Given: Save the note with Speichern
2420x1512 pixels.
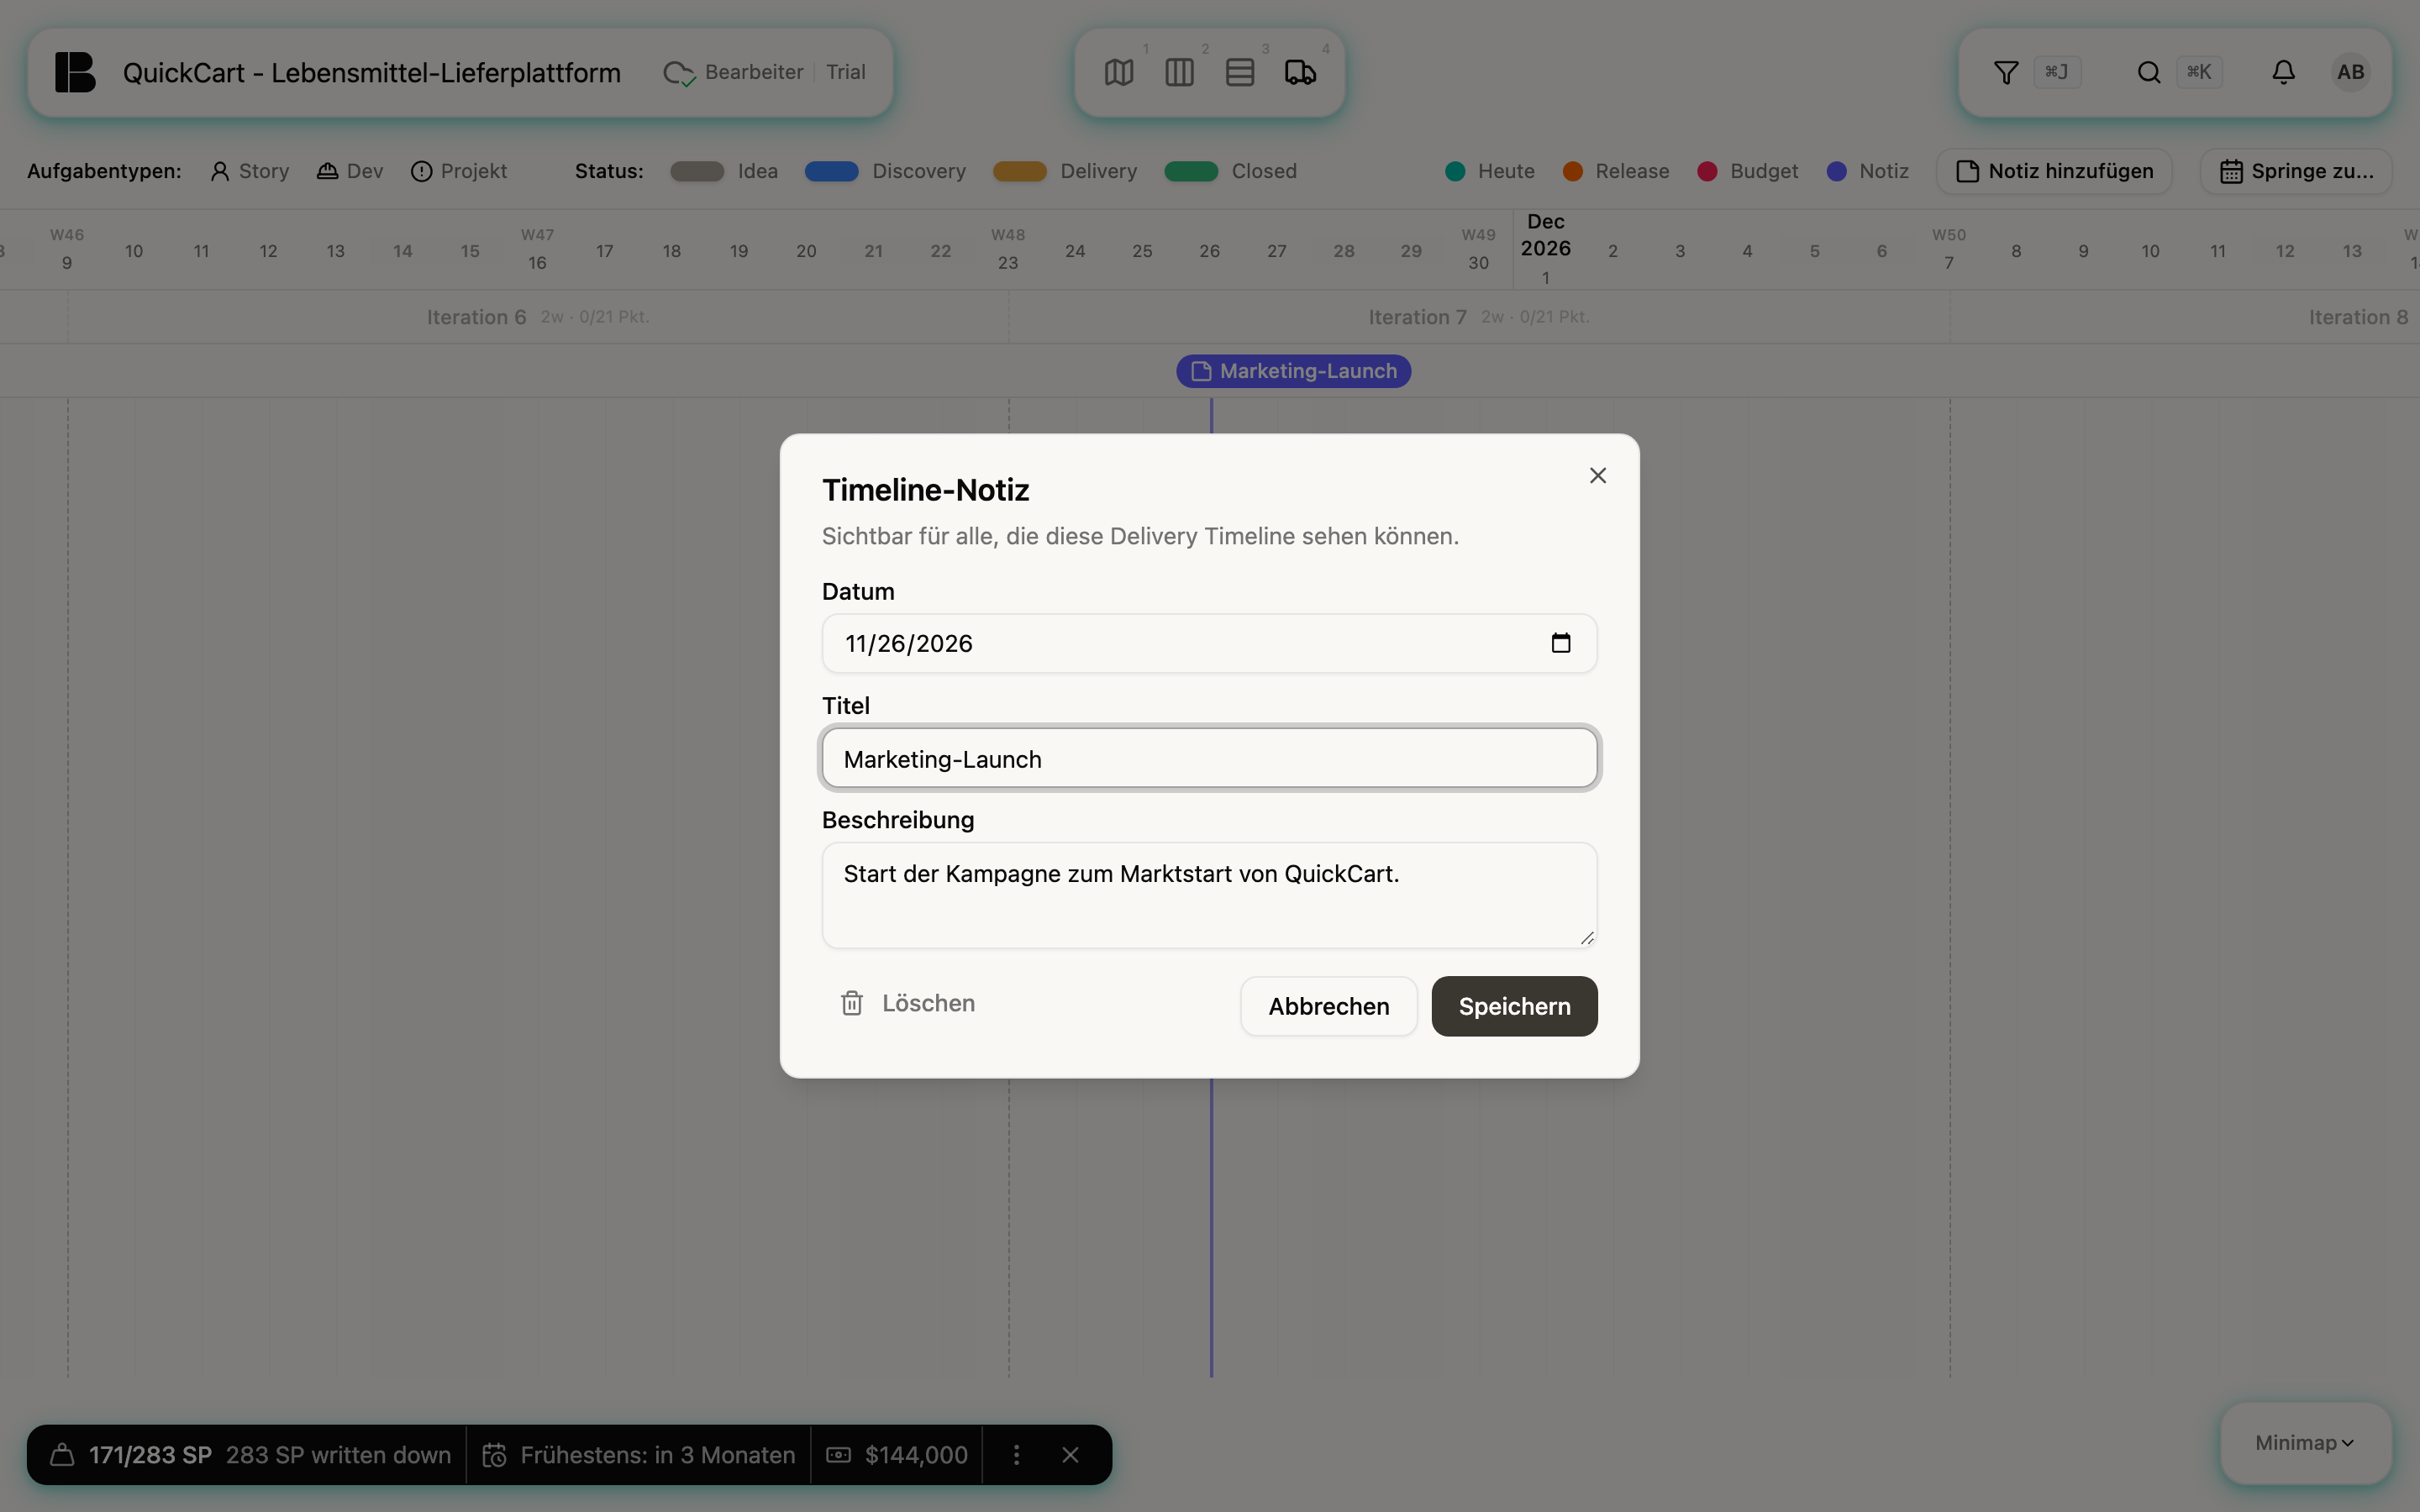Looking at the screenshot, I should point(1514,1006).
